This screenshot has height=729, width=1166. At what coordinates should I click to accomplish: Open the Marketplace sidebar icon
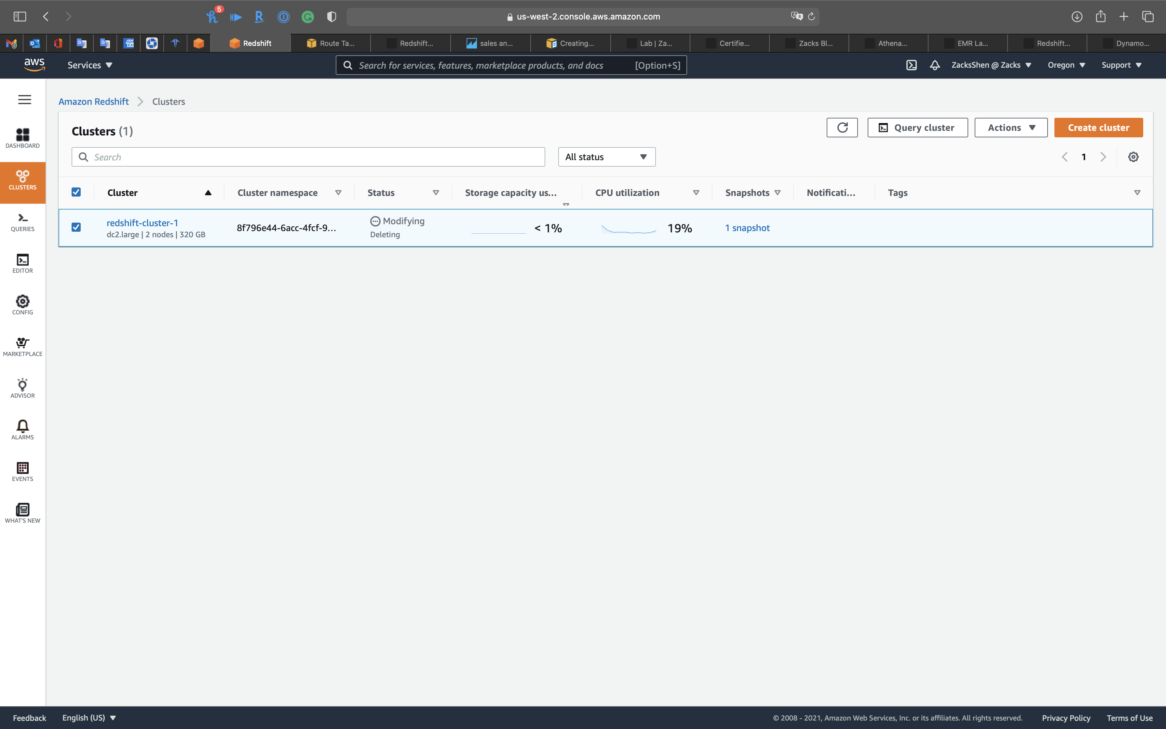tap(23, 347)
